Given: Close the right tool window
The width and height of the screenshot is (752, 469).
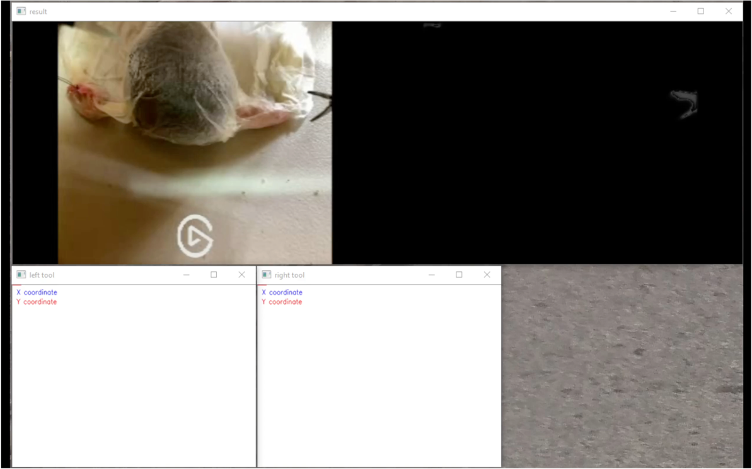Looking at the screenshot, I should 487,275.
